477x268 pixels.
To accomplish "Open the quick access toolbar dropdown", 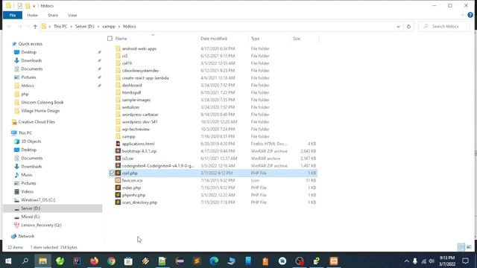I will click(34, 6).
